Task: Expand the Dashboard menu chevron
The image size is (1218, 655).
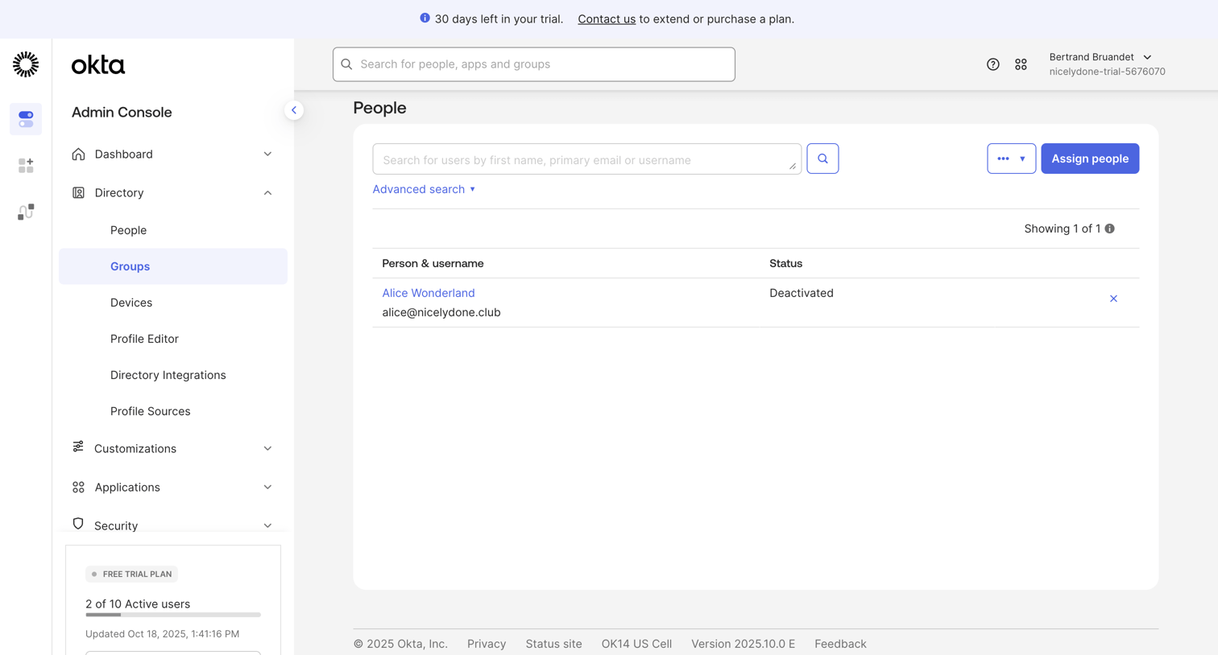Action: (267, 154)
